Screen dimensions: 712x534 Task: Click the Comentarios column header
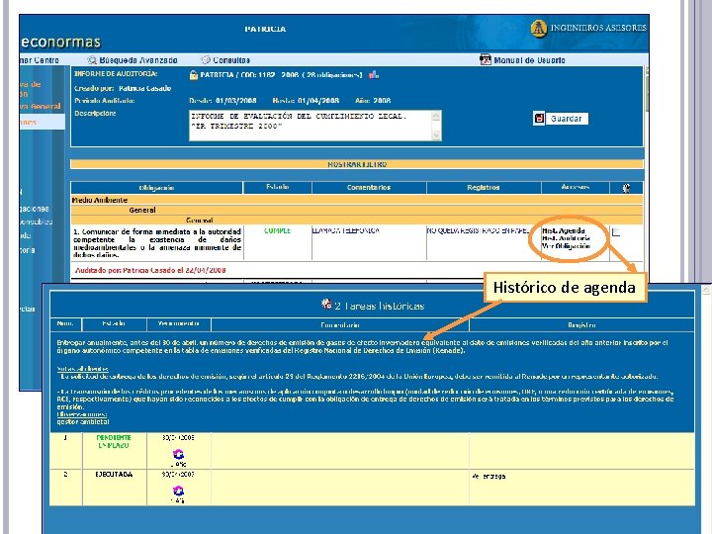[x=369, y=187]
